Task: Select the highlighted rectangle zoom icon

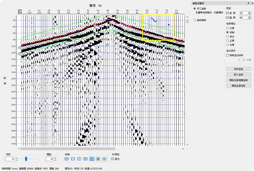Action: click(92, 159)
